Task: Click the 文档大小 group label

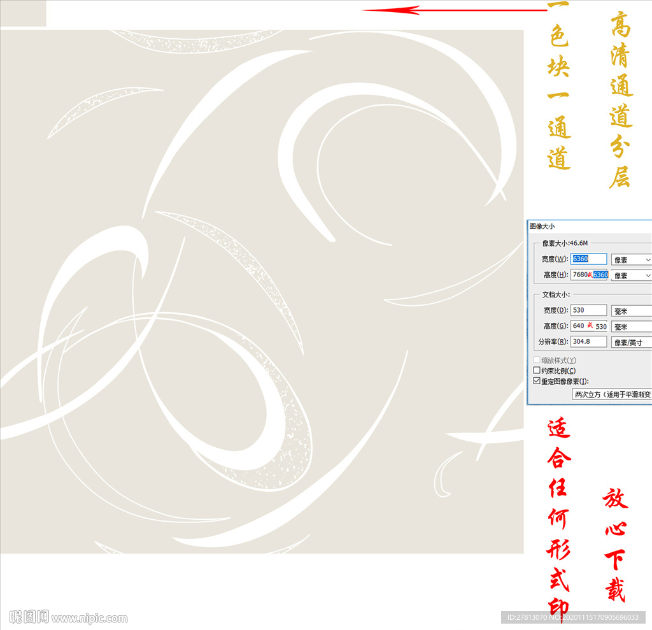Action: coord(555,294)
